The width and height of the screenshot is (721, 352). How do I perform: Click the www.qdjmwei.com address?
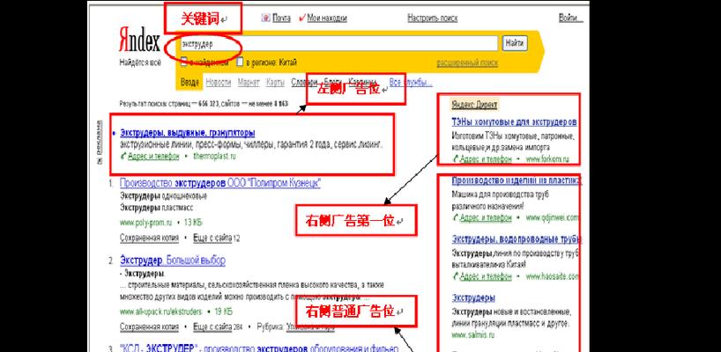point(553,218)
